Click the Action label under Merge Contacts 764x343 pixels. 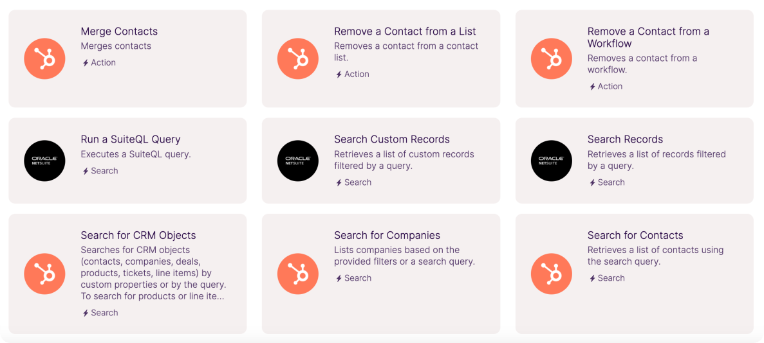coord(102,63)
